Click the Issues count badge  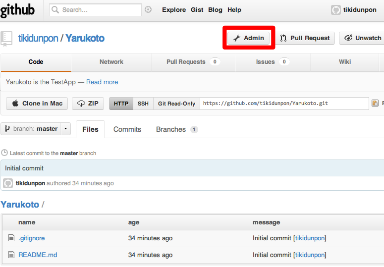tap(284, 61)
